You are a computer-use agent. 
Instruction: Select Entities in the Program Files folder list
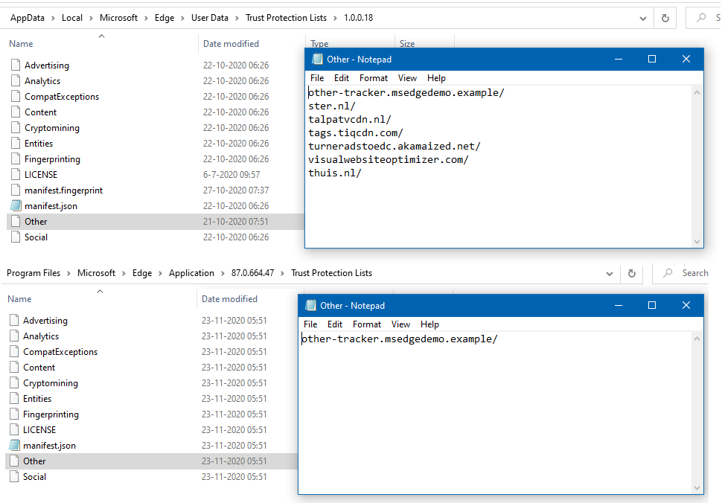pos(37,399)
